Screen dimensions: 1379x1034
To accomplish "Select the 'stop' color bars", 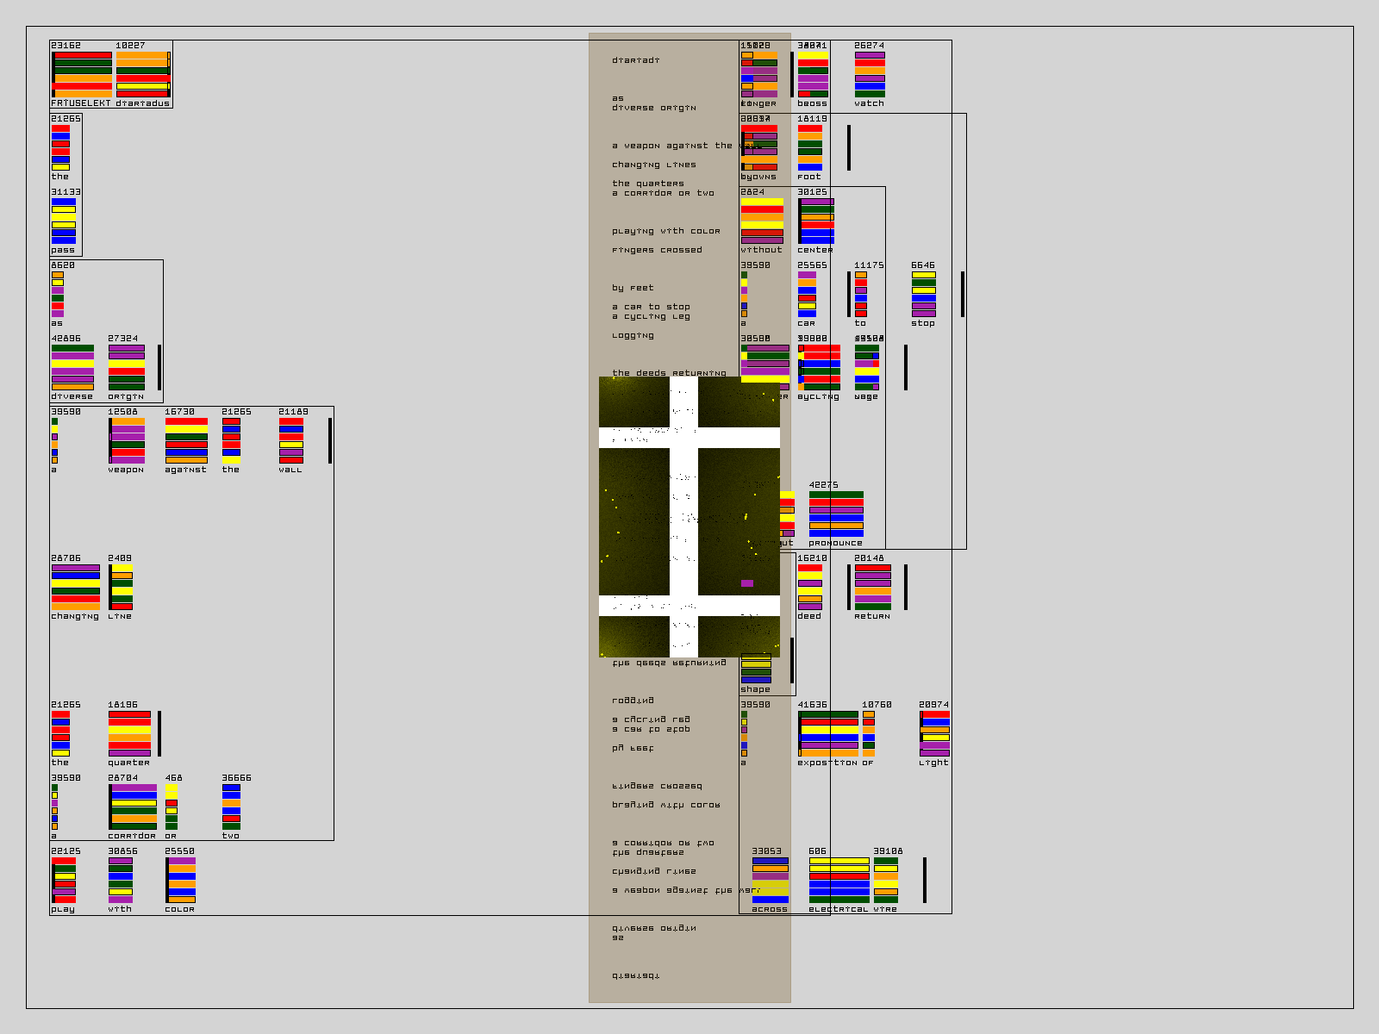I will coord(923,295).
